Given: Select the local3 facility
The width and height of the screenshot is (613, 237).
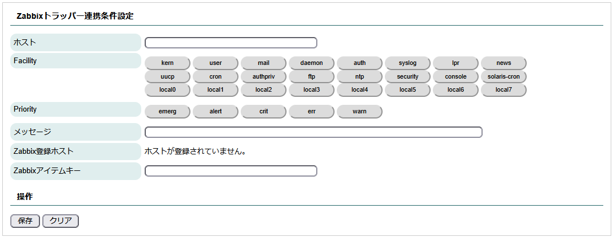Looking at the screenshot, I should [312, 89].
